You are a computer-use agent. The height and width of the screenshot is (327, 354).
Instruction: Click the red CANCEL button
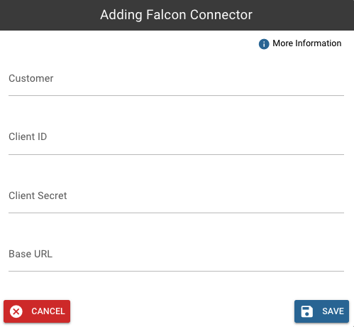pyautogui.click(x=37, y=311)
